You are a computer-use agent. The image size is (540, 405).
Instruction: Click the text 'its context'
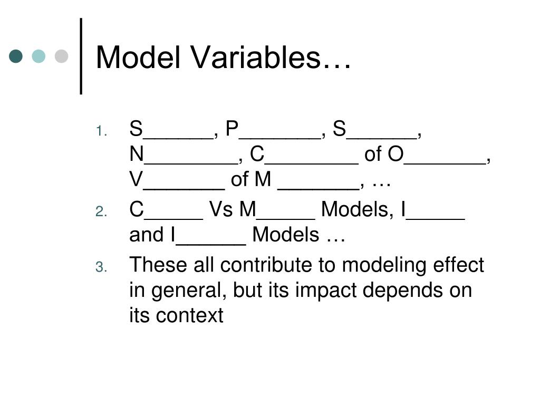pos(176,315)
